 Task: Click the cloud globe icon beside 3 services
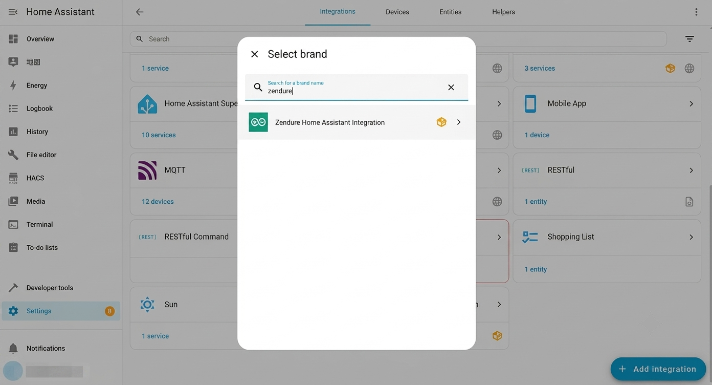pos(689,68)
